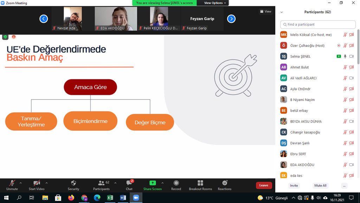Click the 16:29 clock in taskbar
360x203 pixels.
(337, 195)
